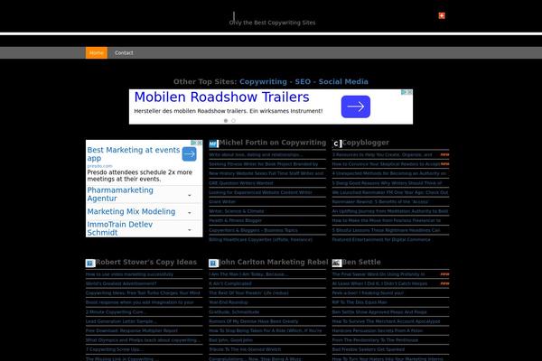Screen dimensions: 542x361
Task: Click the Best Marketing at events app ad title
Action: tap(134, 154)
